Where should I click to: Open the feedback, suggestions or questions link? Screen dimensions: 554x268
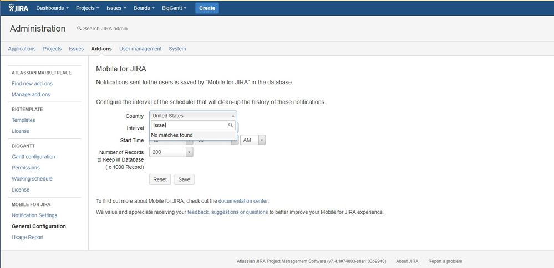[227, 212]
